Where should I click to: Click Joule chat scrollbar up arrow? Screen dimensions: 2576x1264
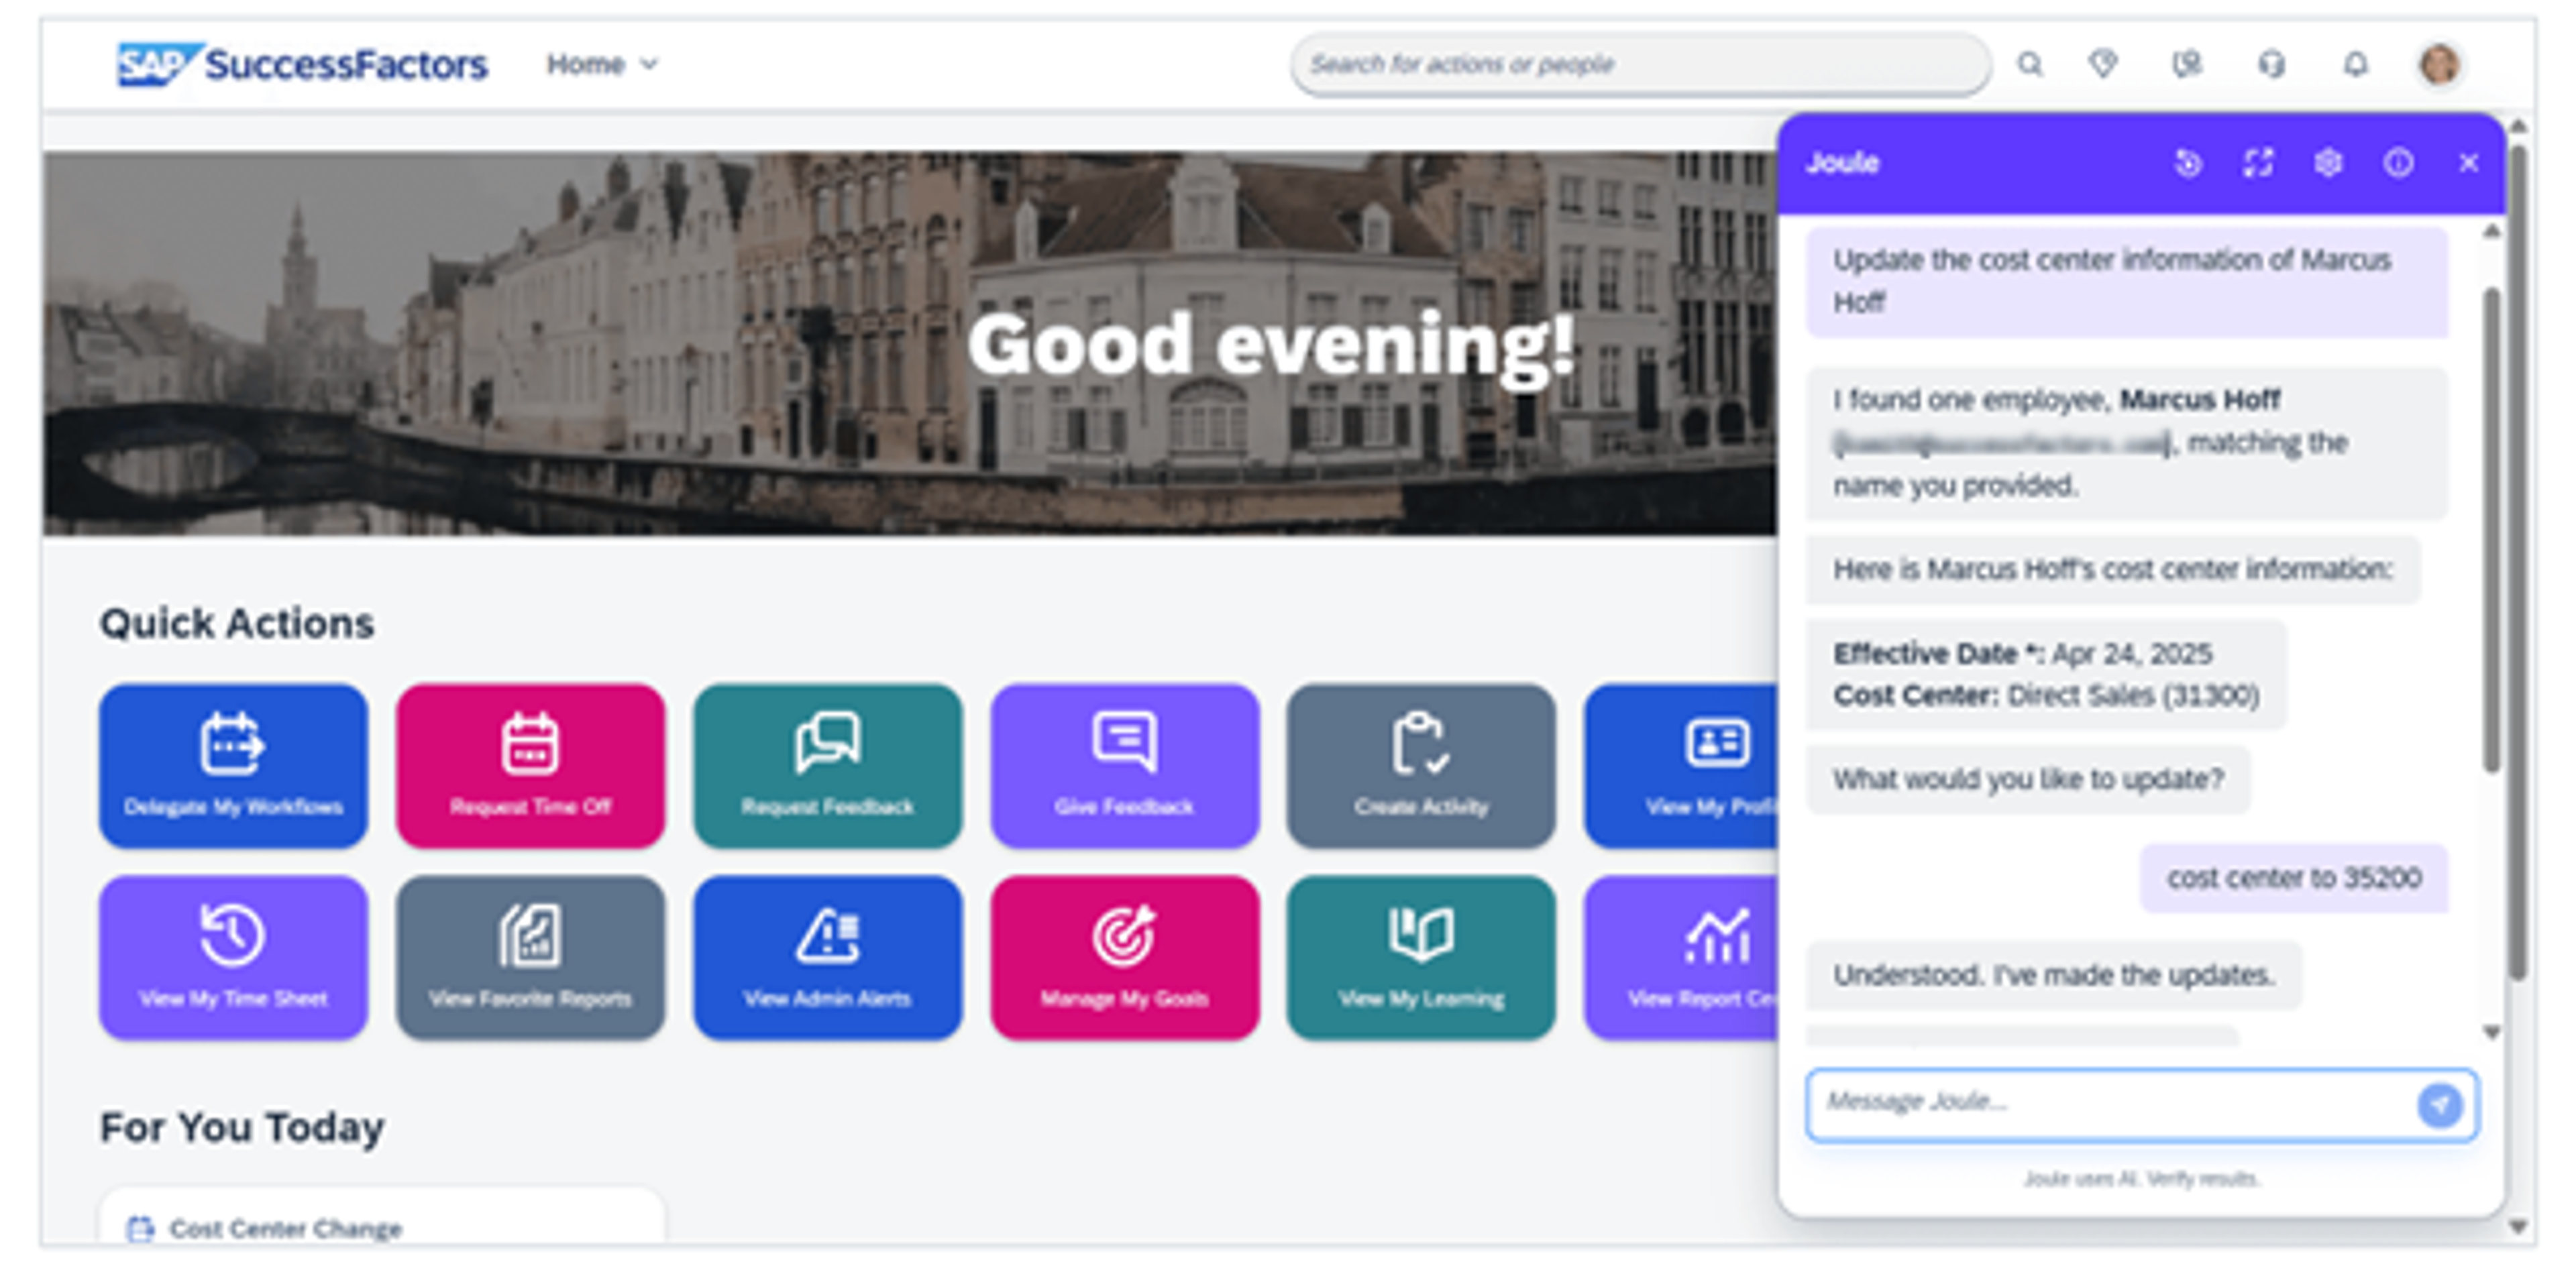pyautogui.click(x=2491, y=232)
